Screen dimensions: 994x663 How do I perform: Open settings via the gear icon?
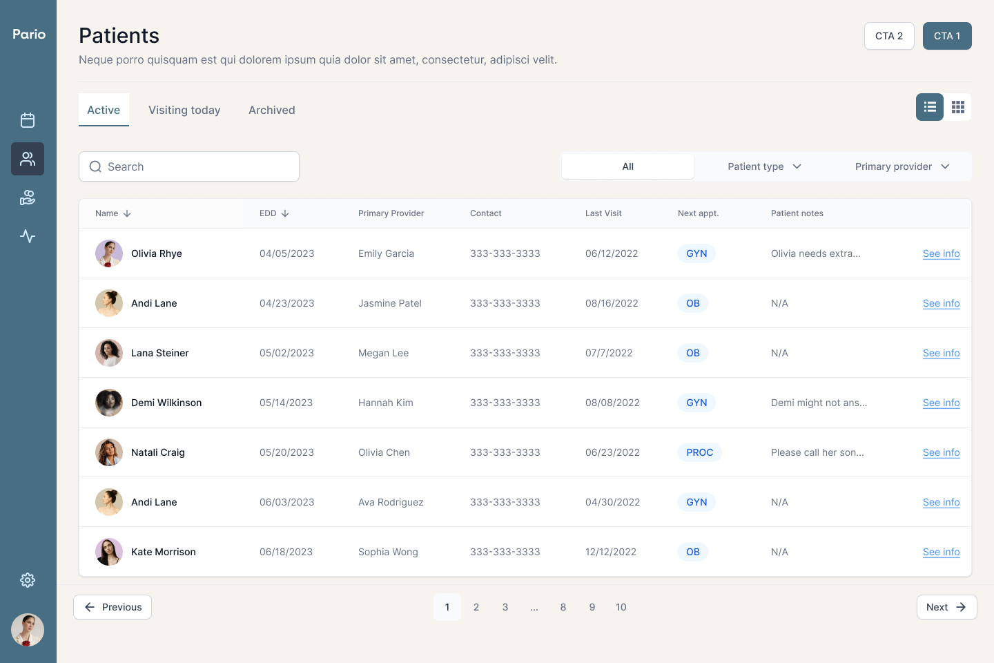coord(28,580)
